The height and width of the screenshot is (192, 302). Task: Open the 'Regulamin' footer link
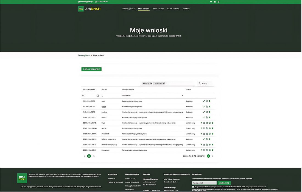tap(111, 179)
